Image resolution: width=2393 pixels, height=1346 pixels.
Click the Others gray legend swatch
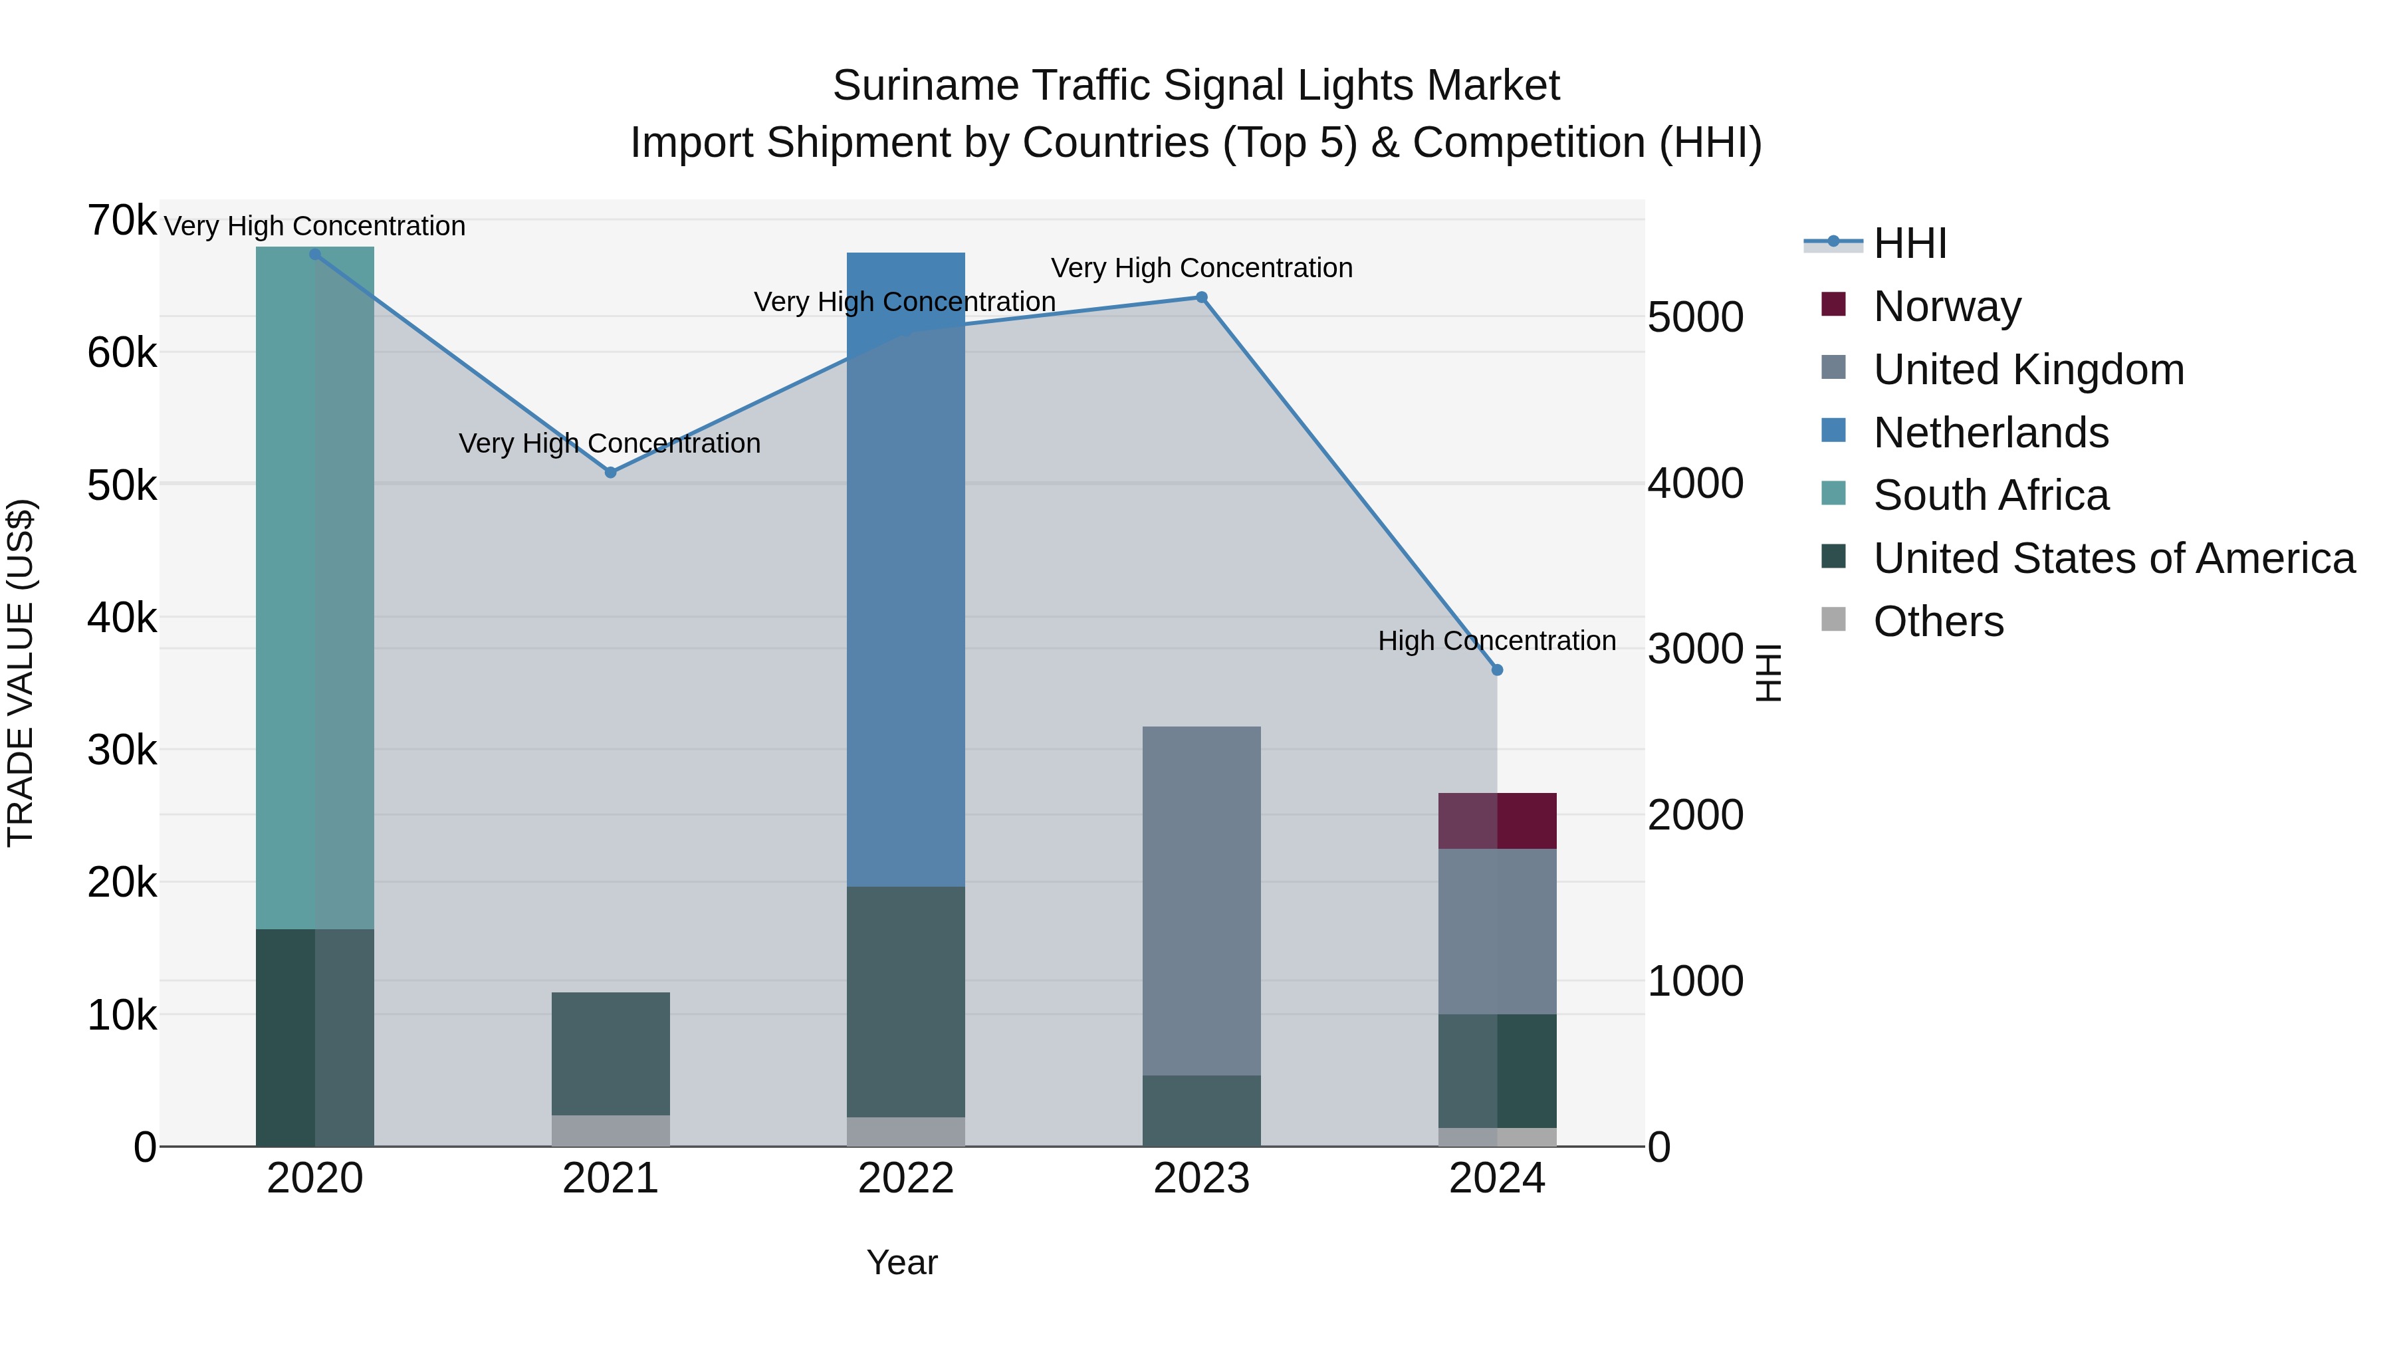point(1834,619)
